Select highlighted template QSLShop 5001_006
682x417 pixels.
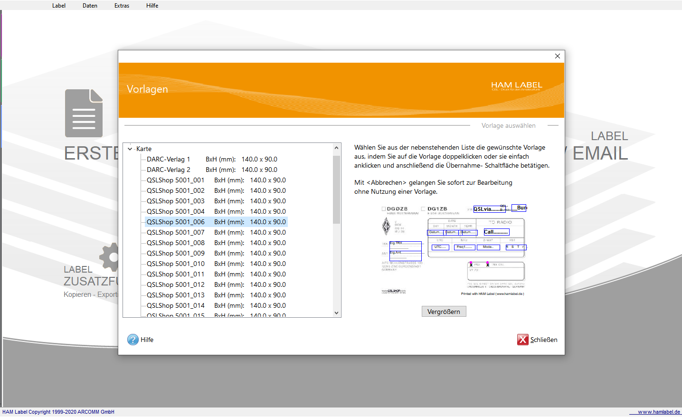coord(216,222)
